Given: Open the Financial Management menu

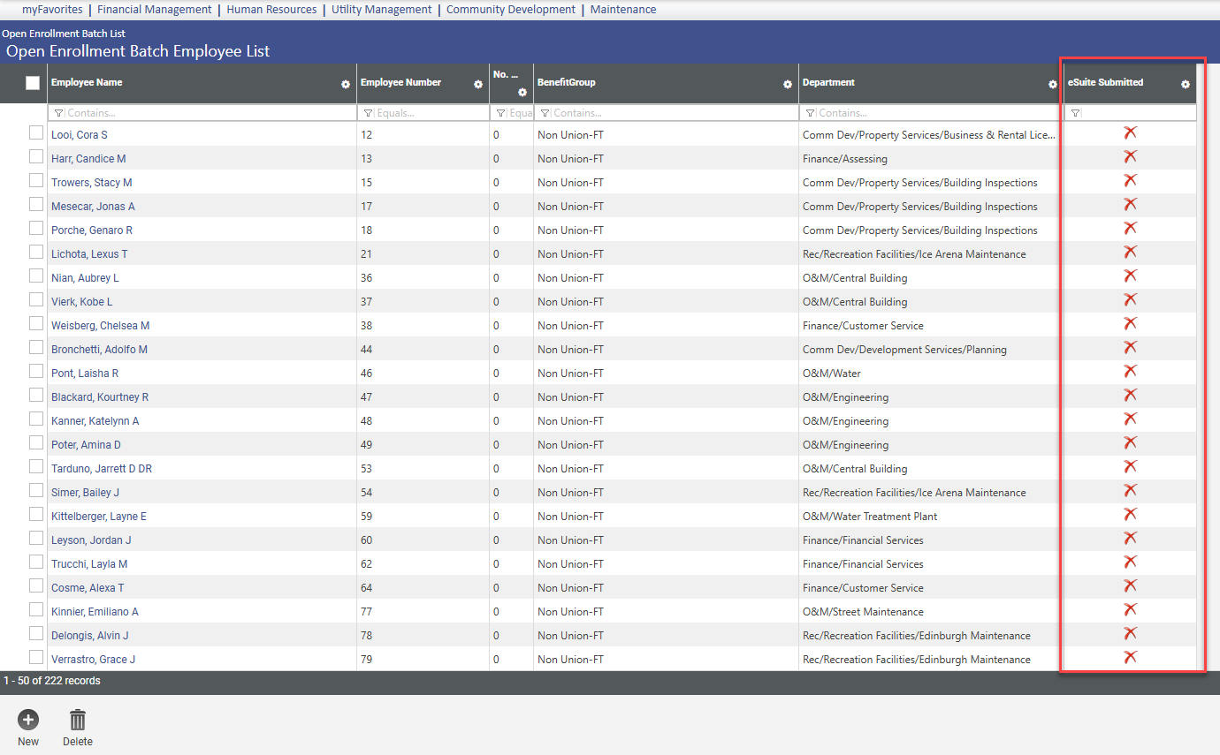Looking at the screenshot, I should coord(155,10).
